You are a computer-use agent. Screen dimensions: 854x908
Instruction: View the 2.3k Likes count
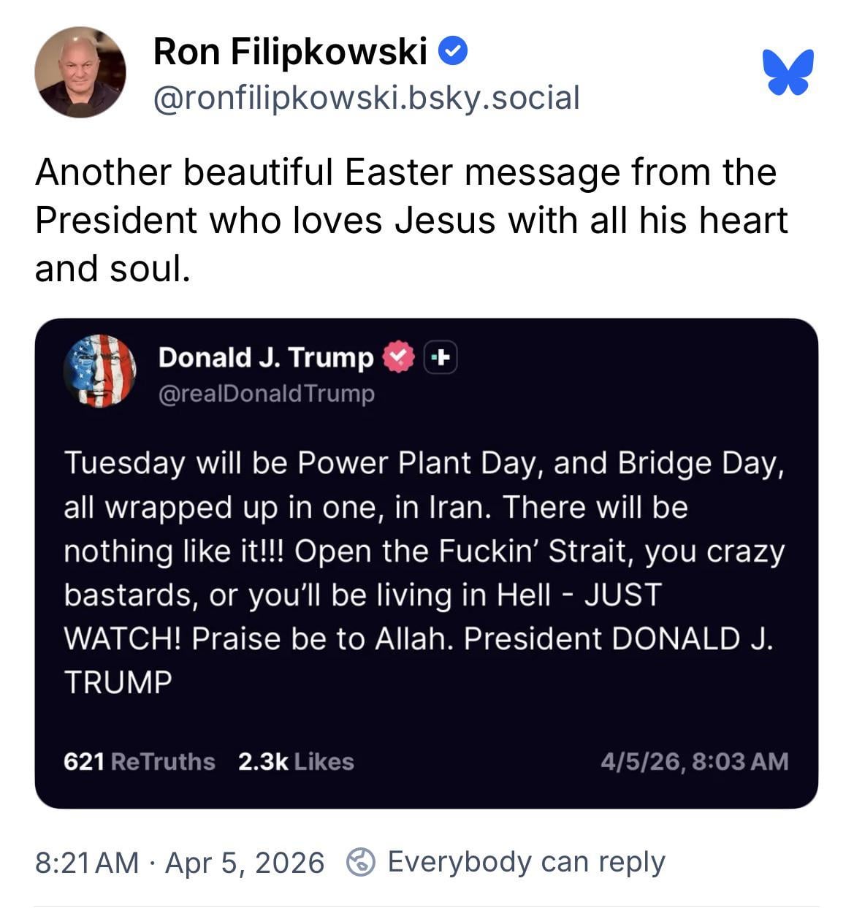coord(296,762)
